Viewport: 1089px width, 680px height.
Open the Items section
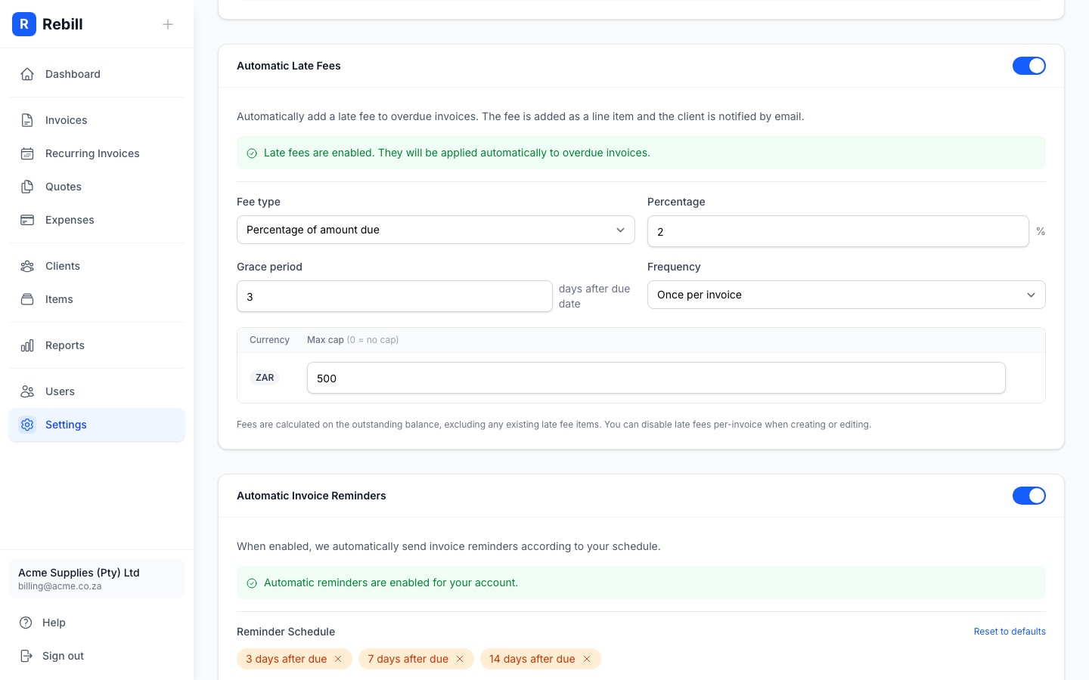click(59, 299)
